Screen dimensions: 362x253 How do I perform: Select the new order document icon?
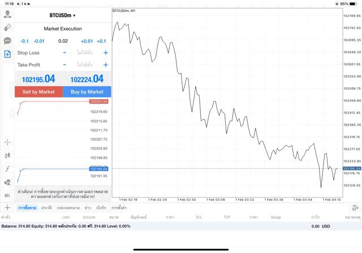pos(7,54)
